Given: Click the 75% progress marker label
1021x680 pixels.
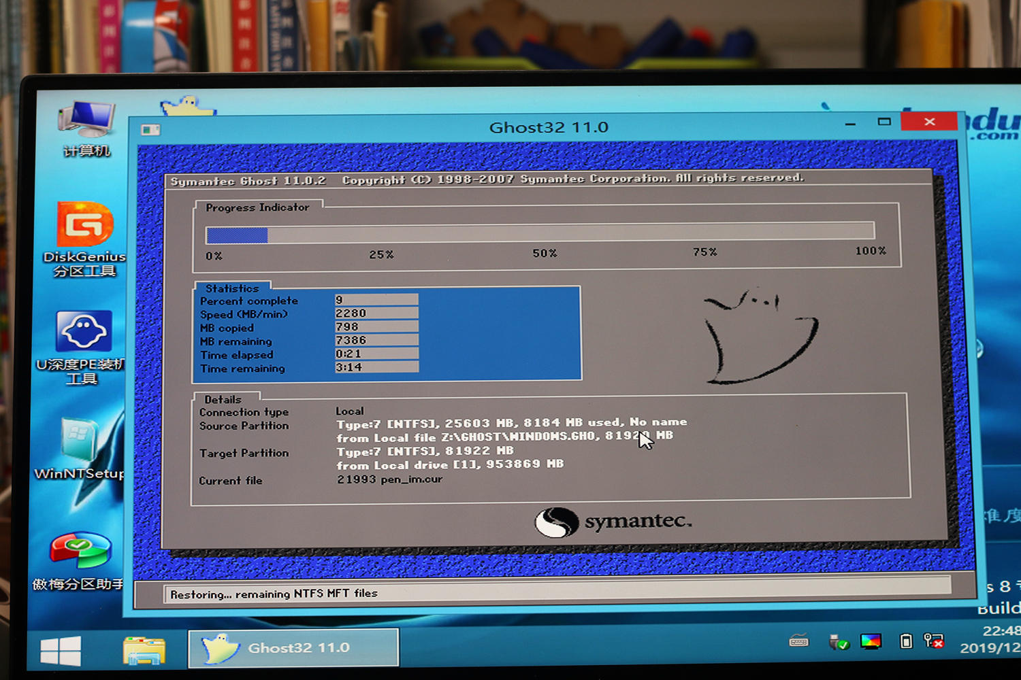Looking at the screenshot, I should [x=705, y=252].
